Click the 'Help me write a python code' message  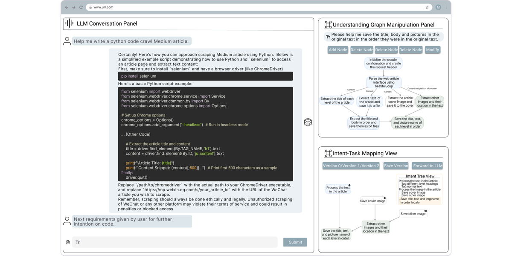[131, 41]
